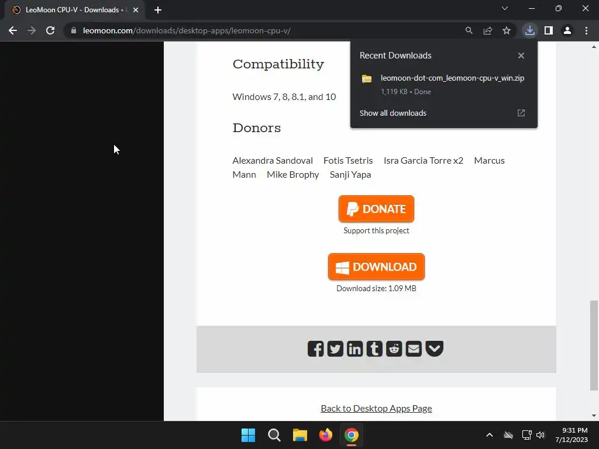599x449 pixels.
Task: Open the Chrome three-dot menu
Action: [x=586, y=30]
